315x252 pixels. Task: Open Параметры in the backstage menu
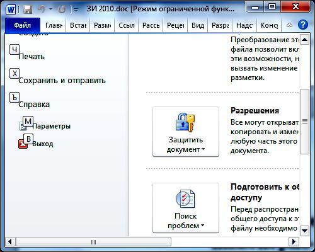pos(52,126)
